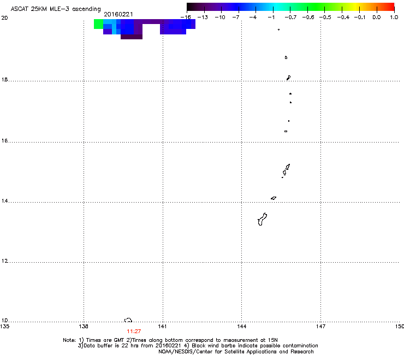Image resolution: width=404 pixels, height=355 pixels.
Task: Click the color bar label -0.5
Action: [x=325, y=17]
